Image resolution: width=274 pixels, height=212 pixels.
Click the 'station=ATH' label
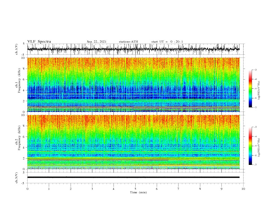128,42
